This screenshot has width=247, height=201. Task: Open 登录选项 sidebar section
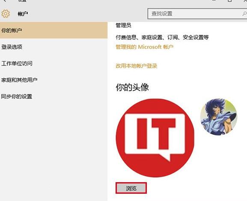point(54,47)
